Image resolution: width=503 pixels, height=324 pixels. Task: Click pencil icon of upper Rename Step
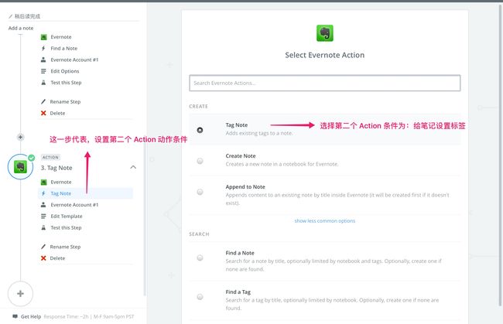point(43,101)
